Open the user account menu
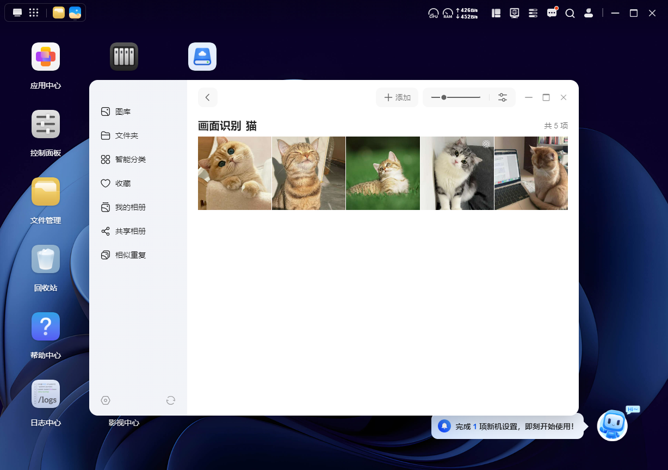 coord(588,13)
